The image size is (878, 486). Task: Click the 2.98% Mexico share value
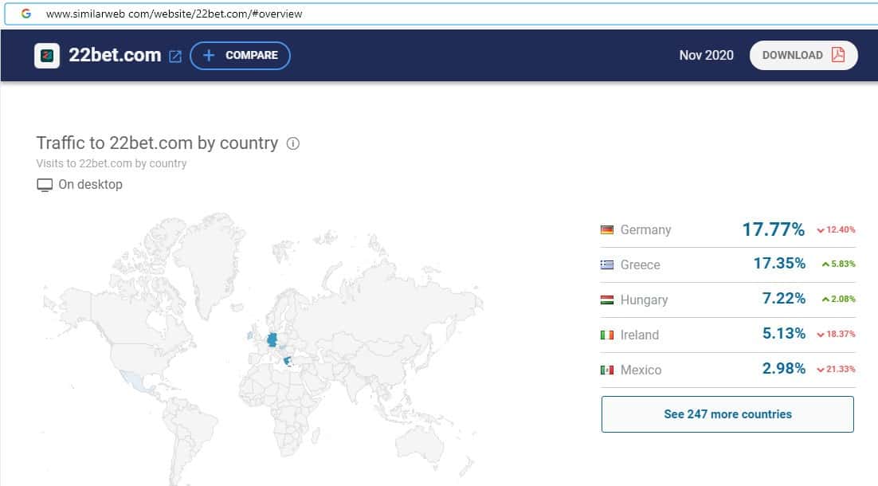tap(783, 368)
